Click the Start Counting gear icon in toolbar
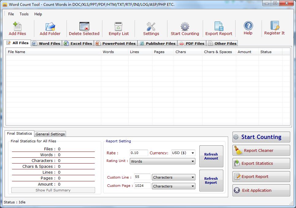Viewport: 296px width, 208px height. pos(185,26)
